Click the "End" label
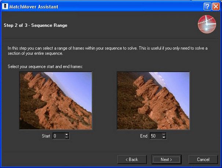Viewport: 222px width, 168px height. pyautogui.click(x=144, y=136)
